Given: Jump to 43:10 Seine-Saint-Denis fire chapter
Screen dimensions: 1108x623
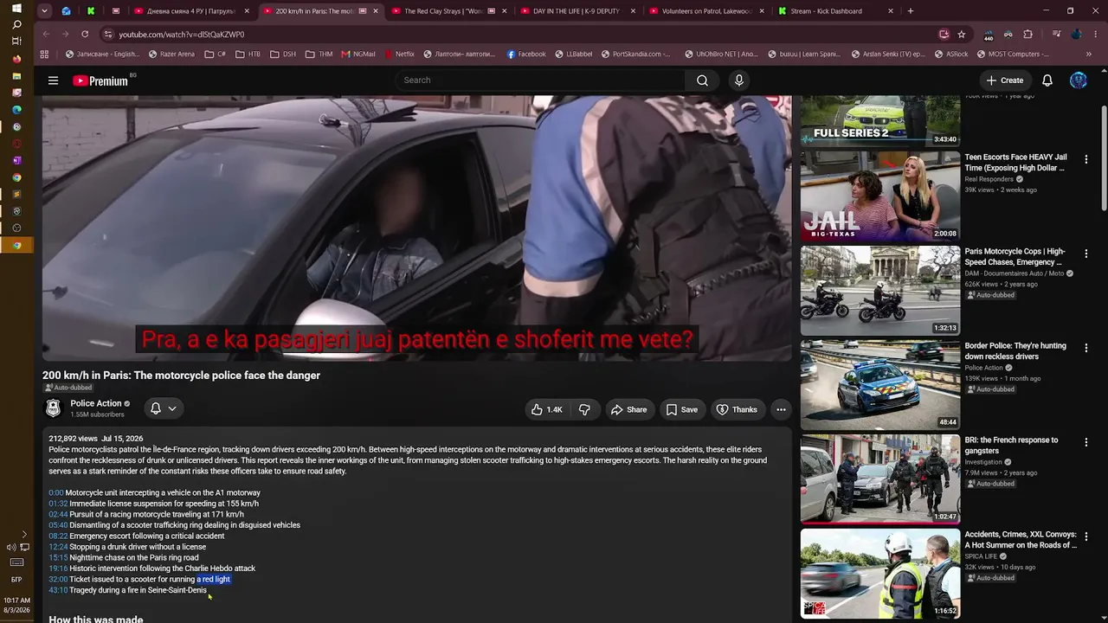Looking at the screenshot, I should [x=58, y=590].
